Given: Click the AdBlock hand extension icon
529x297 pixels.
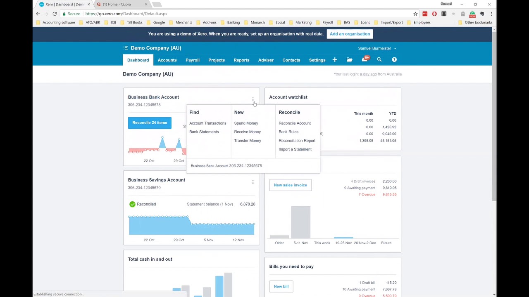Looking at the screenshot, I should click(x=434, y=14).
